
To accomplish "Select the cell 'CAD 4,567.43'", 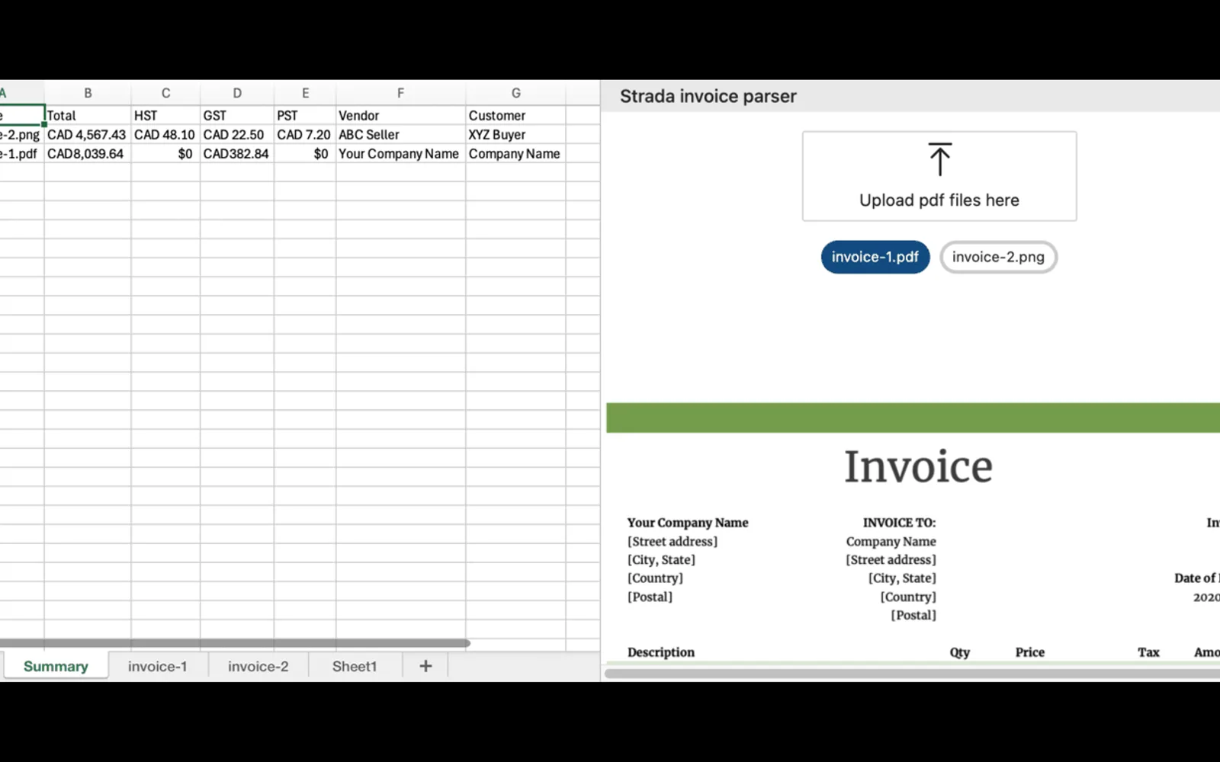I will click(x=88, y=135).
